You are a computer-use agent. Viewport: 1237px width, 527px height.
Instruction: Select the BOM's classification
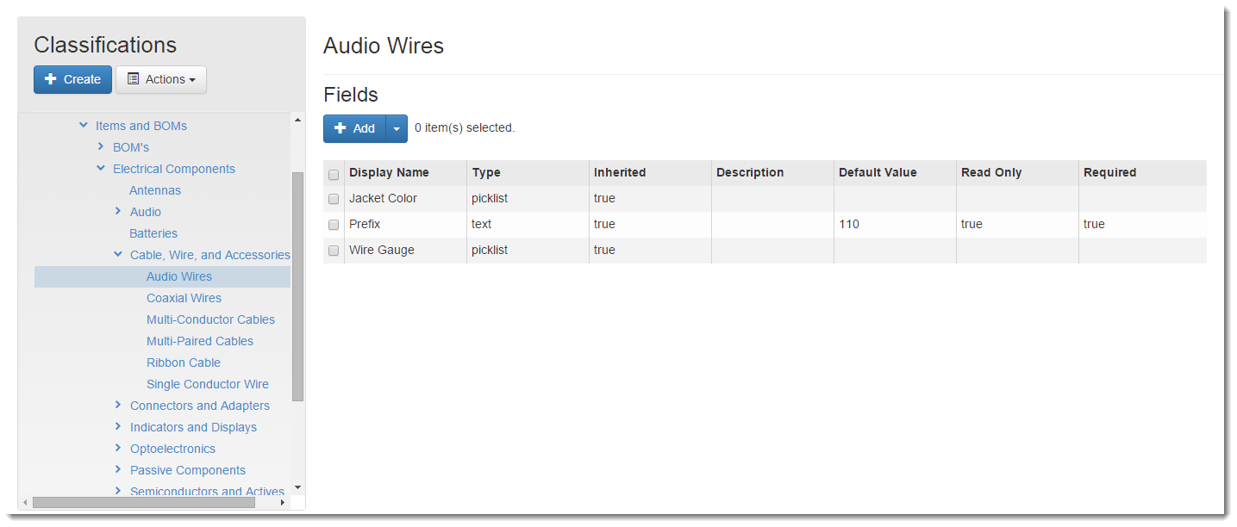131,147
